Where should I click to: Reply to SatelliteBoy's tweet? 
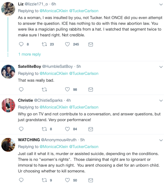22,90
